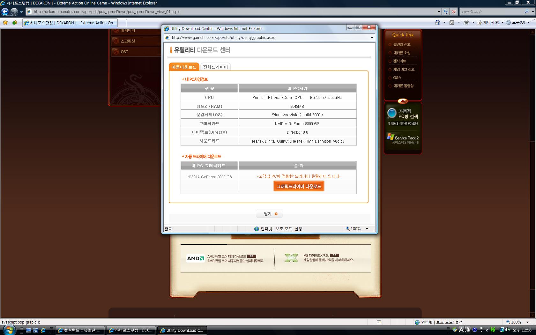The width and height of the screenshot is (536, 335).
Task: Open 팬사이트 in Quick link
Action: [399, 61]
